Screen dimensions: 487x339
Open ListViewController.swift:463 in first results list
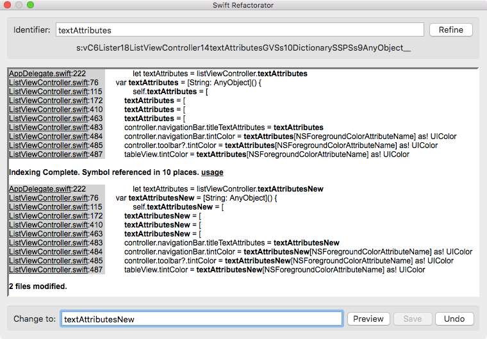coord(56,119)
